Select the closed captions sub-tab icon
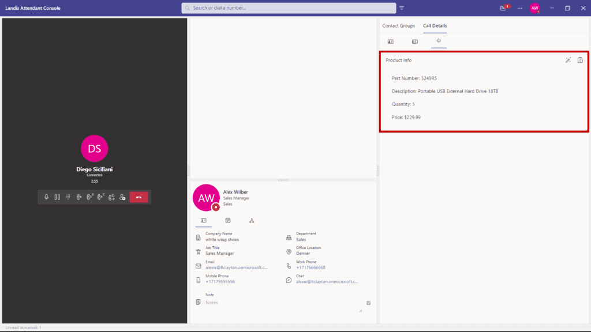This screenshot has width=591, height=332. [x=414, y=41]
